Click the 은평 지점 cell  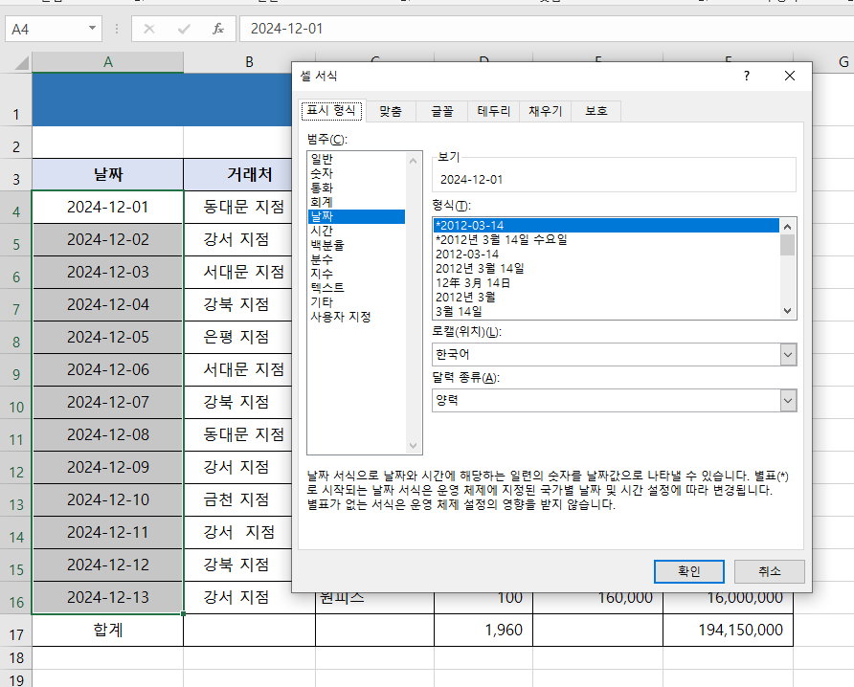pos(238,337)
